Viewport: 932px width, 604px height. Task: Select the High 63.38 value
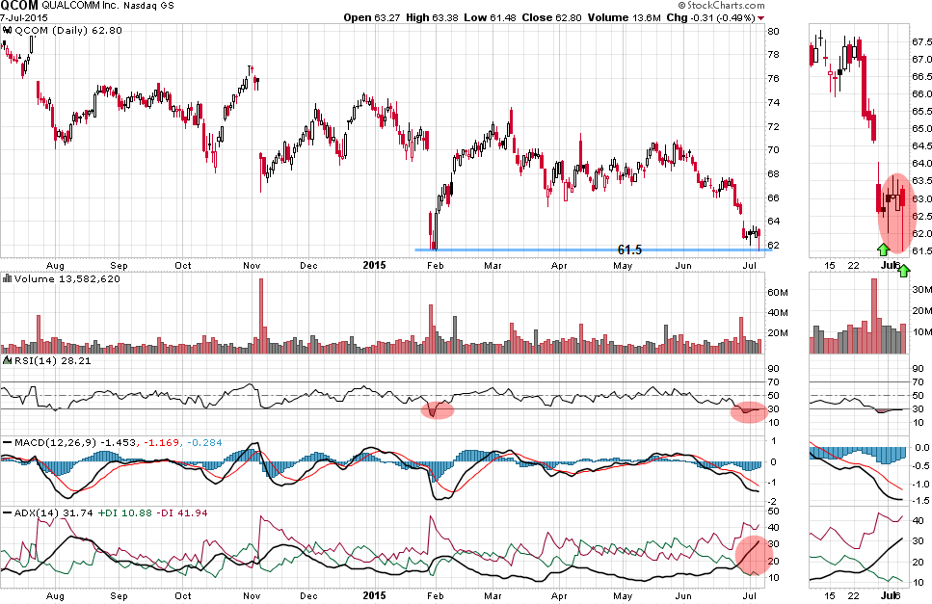pos(432,17)
